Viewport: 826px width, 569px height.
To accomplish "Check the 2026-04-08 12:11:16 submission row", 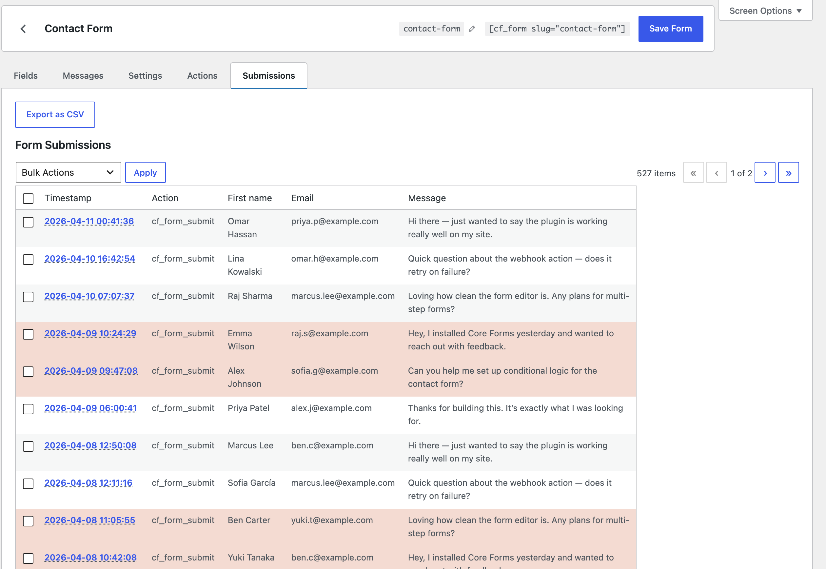I will click(28, 484).
